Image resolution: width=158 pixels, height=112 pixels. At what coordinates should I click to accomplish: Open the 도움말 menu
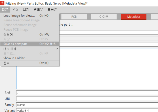point(52,9)
